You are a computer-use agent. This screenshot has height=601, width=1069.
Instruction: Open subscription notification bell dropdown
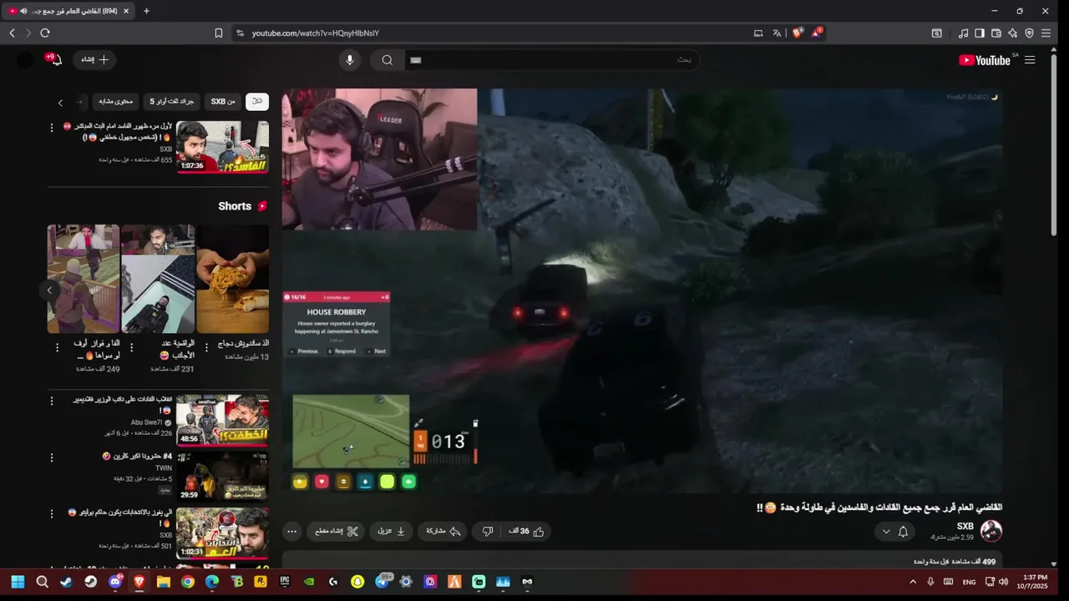tap(894, 532)
